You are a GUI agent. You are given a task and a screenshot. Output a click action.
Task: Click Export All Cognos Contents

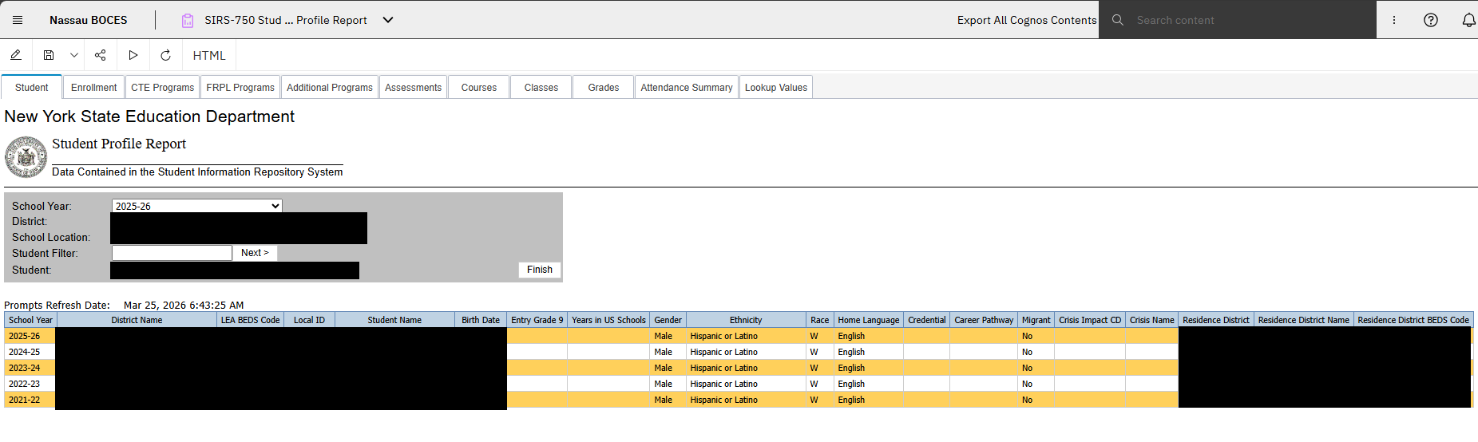tap(1027, 20)
